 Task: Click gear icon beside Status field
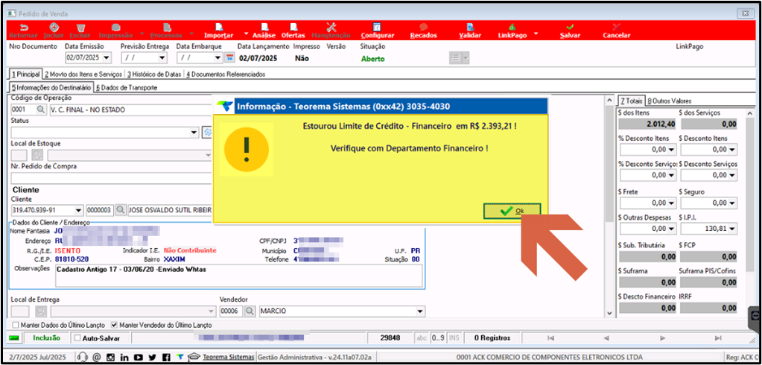(208, 132)
